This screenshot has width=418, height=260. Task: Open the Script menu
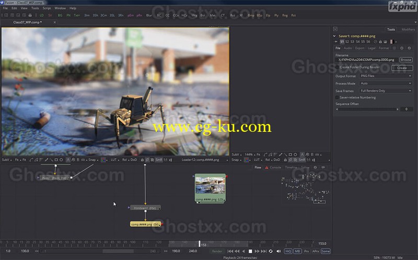point(47,8)
